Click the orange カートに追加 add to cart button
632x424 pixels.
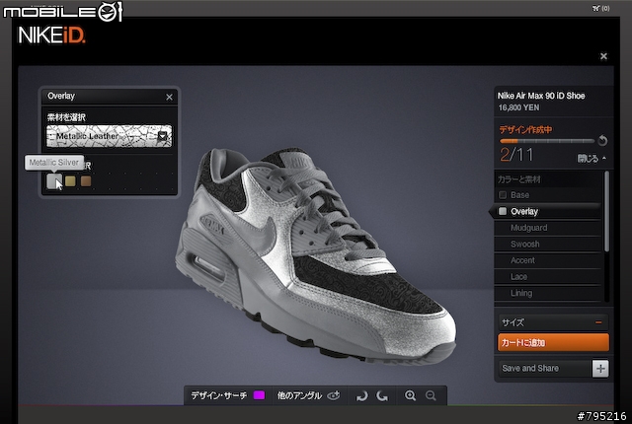pyautogui.click(x=553, y=342)
